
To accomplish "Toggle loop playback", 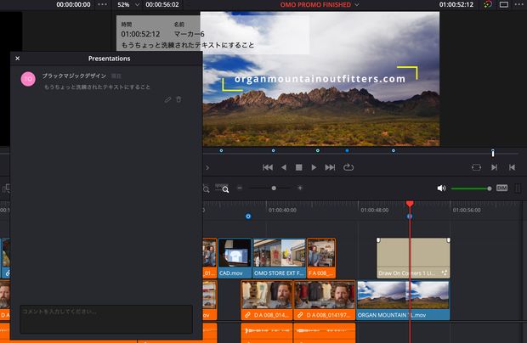I will tap(348, 167).
